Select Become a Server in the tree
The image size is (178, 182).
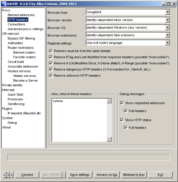25,80
